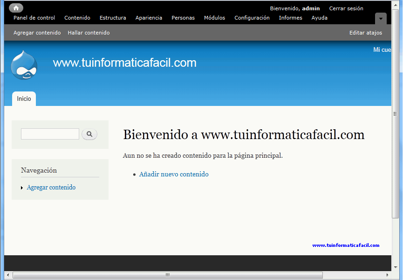Open the Panel de control menu
This screenshot has height=280, width=403.
point(34,18)
